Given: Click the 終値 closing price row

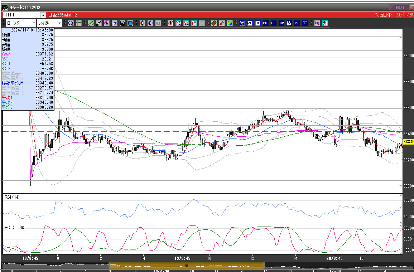Looking at the screenshot, I should [28, 49].
